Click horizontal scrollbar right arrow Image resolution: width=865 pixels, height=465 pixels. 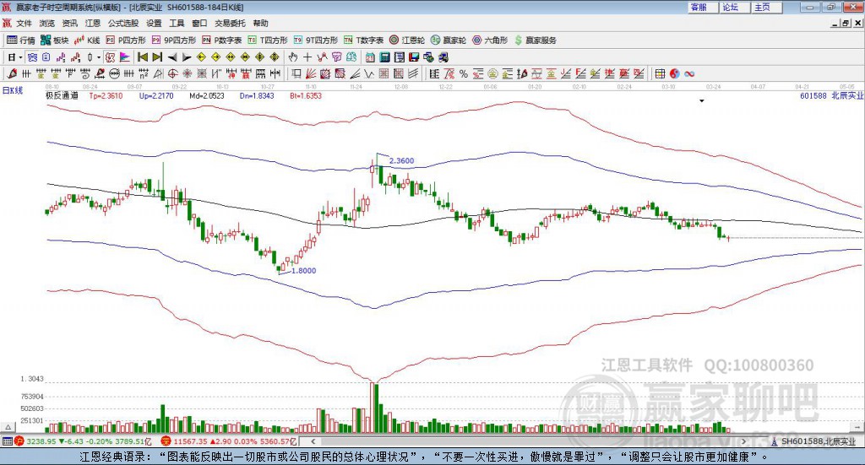pyautogui.click(x=743, y=441)
